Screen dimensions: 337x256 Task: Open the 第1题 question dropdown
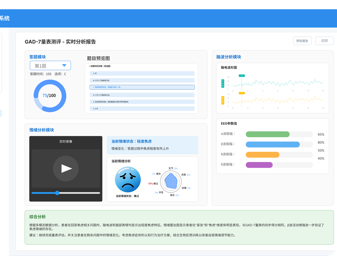point(50,66)
